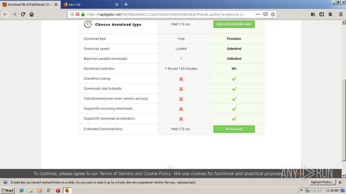Click the HIGH SPEED DOWNLOAD button
The height and width of the screenshot is (194, 346).
tap(234, 24)
